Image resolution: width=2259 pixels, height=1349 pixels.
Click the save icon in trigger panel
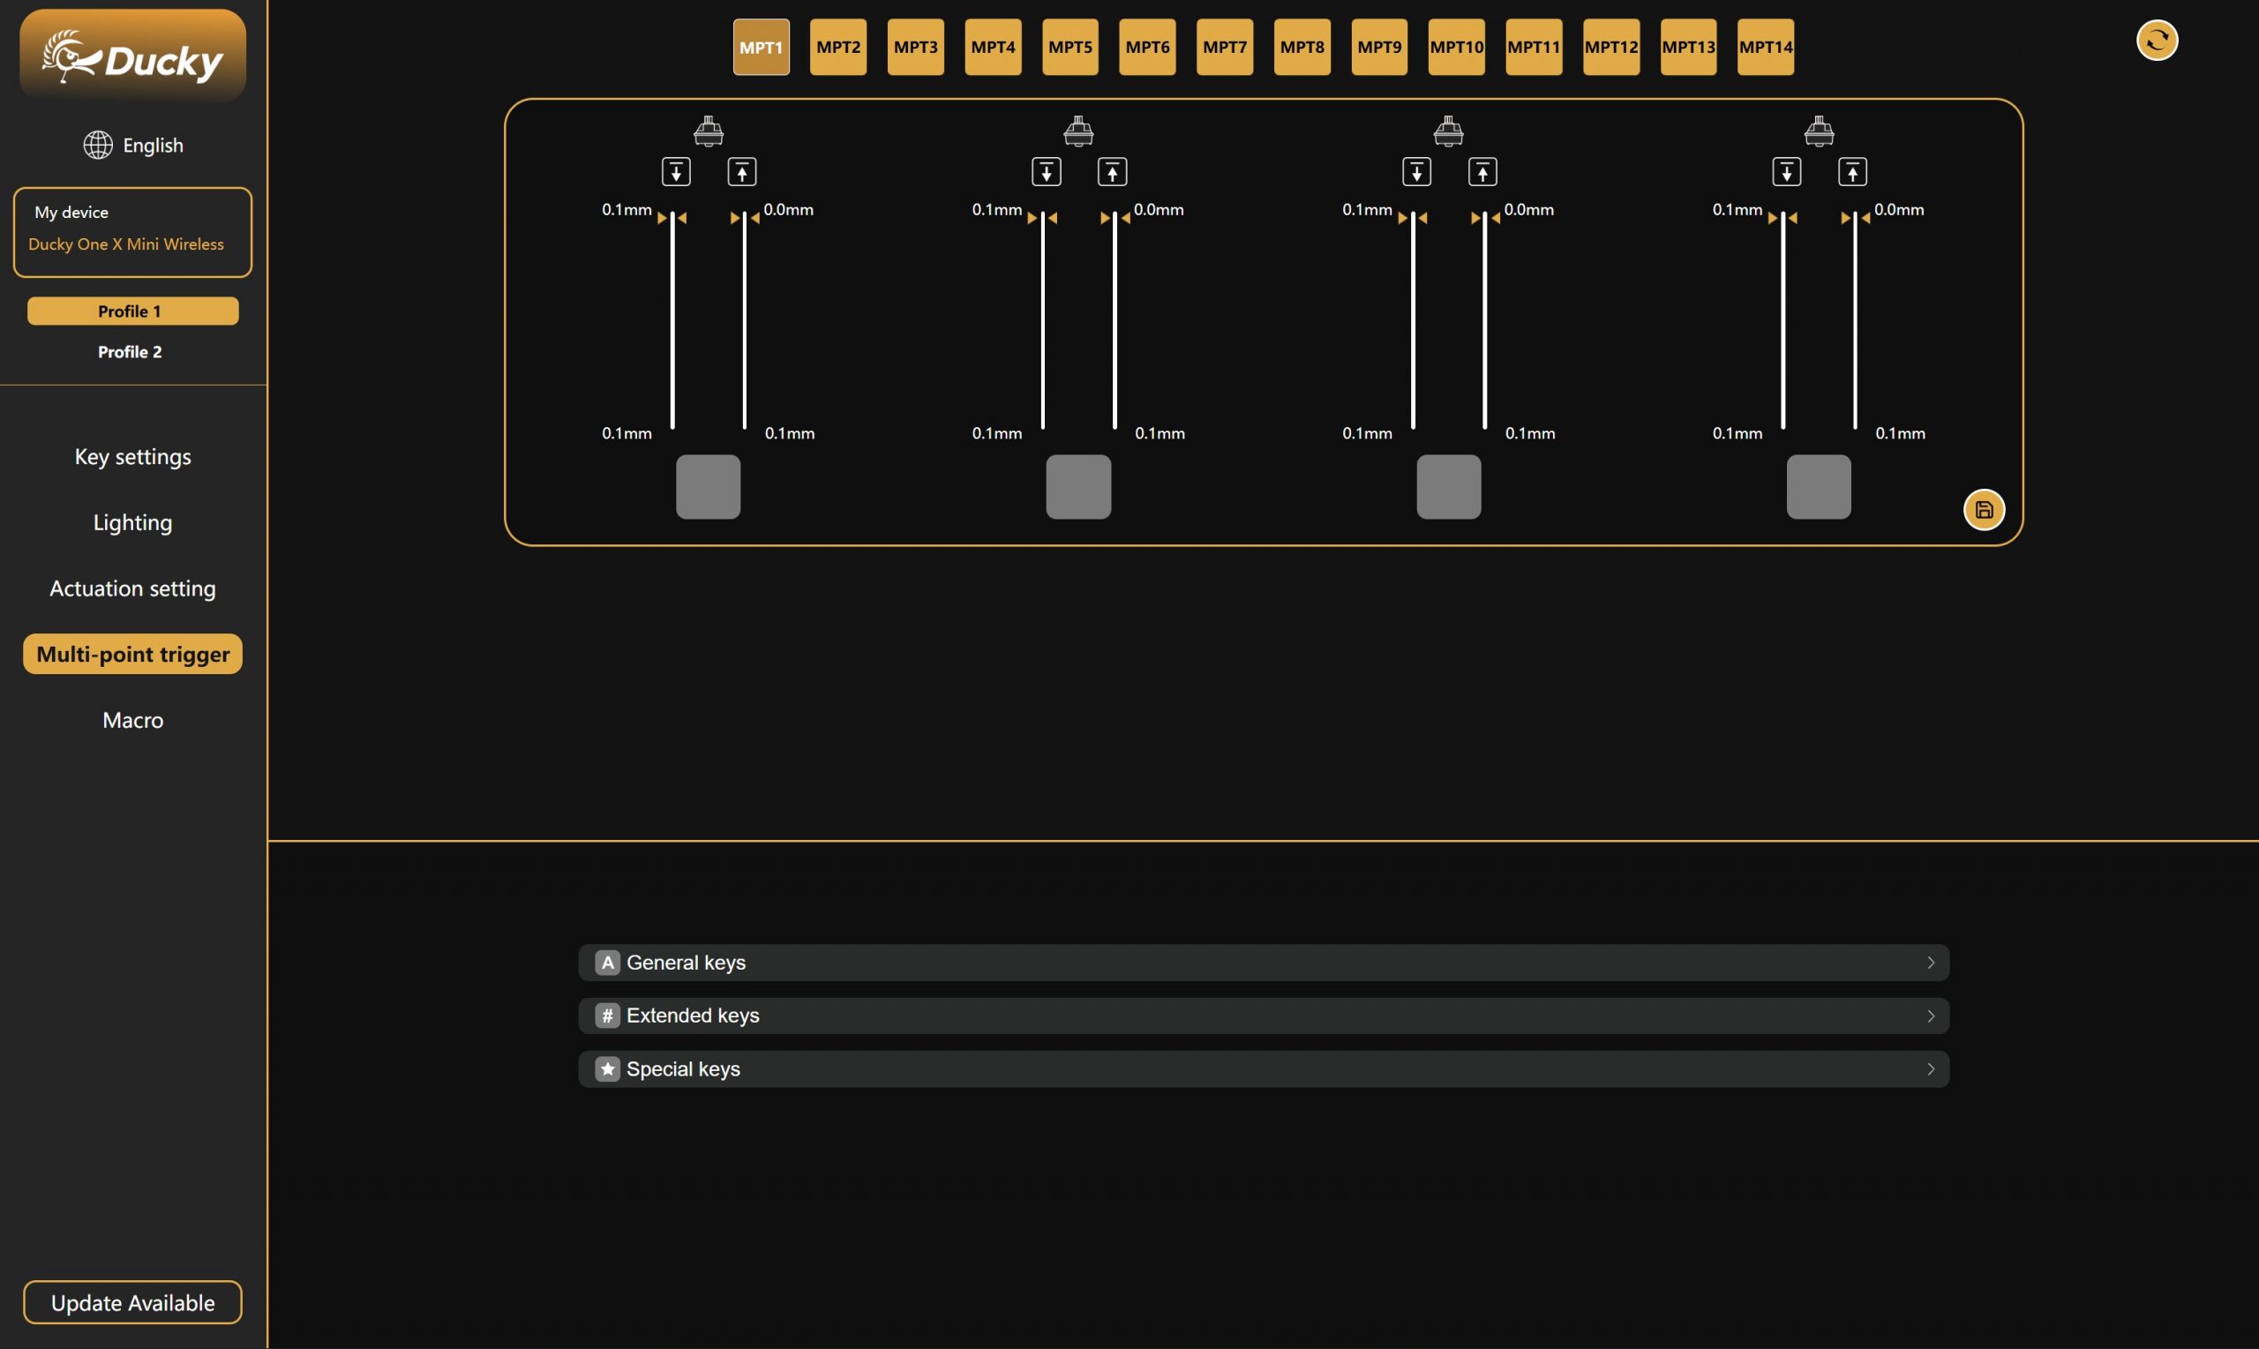tap(1984, 510)
